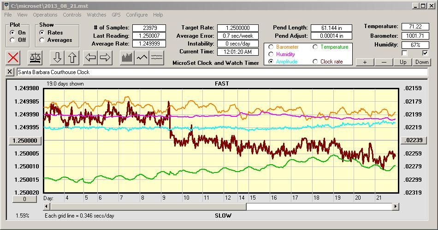The height and width of the screenshot is (230, 438).
Task: Click the small X beside clock name
Action: 10,72
